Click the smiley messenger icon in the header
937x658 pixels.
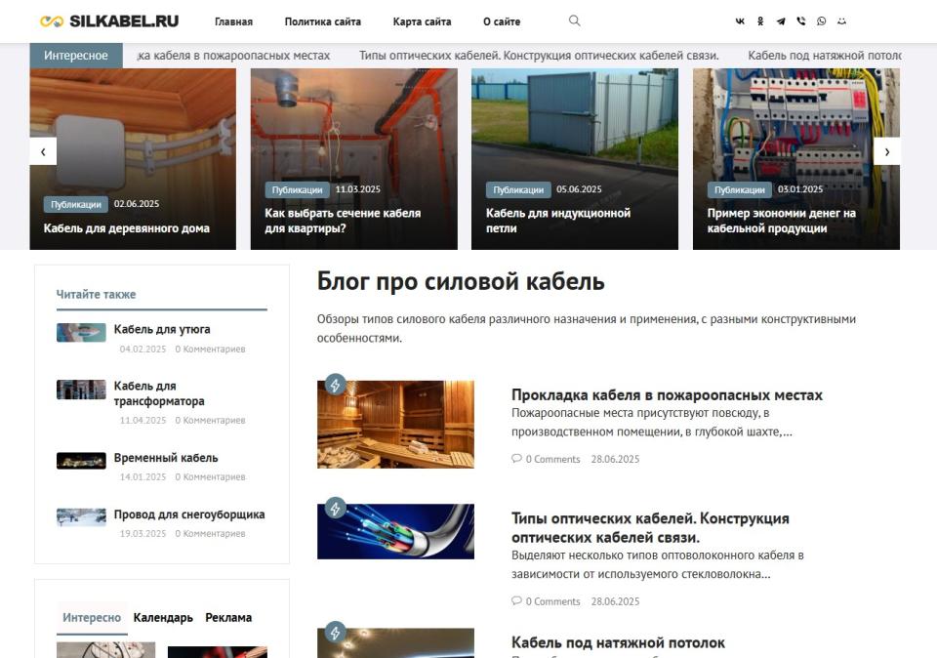click(x=842, y=20)
